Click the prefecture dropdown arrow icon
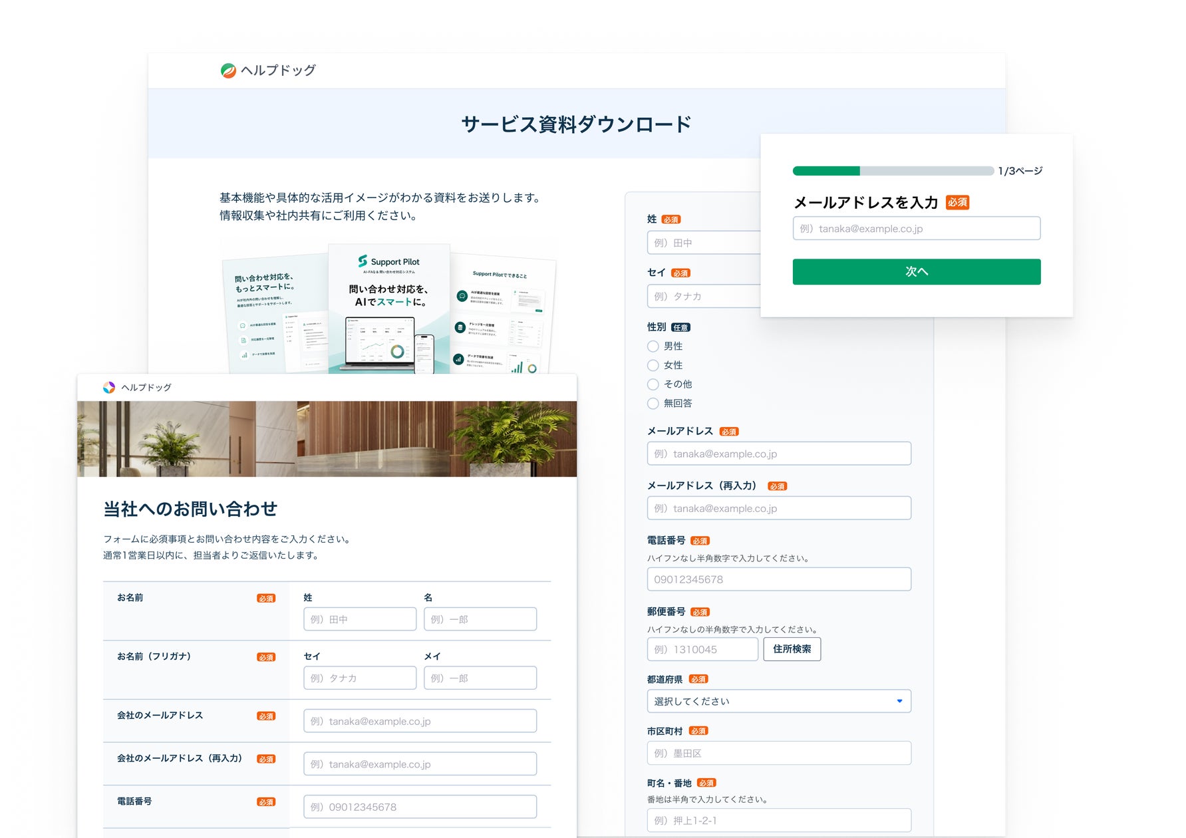 (899, 701)
